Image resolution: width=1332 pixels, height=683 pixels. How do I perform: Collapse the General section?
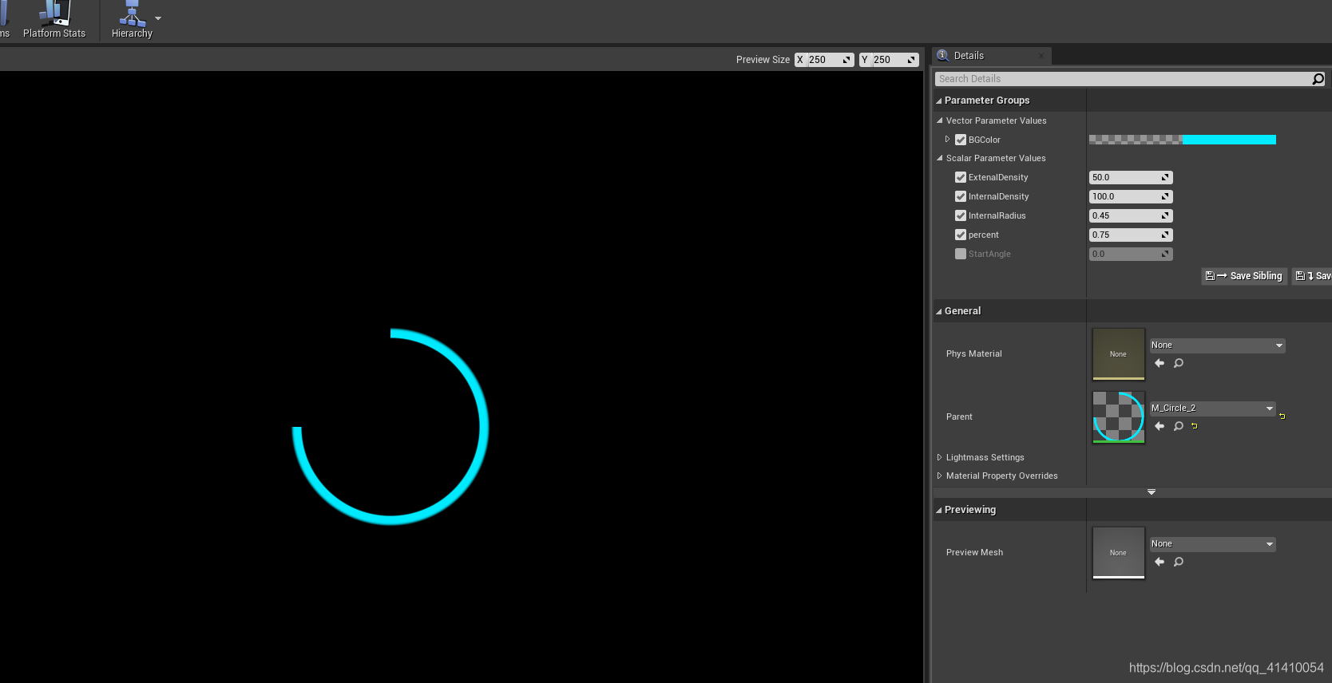coord(939,312)
